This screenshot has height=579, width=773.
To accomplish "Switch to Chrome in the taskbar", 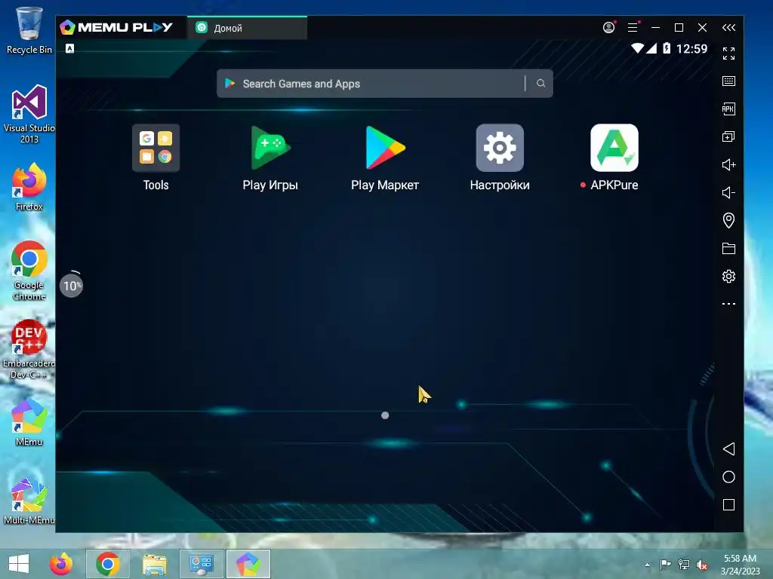I will pos(108,564).
